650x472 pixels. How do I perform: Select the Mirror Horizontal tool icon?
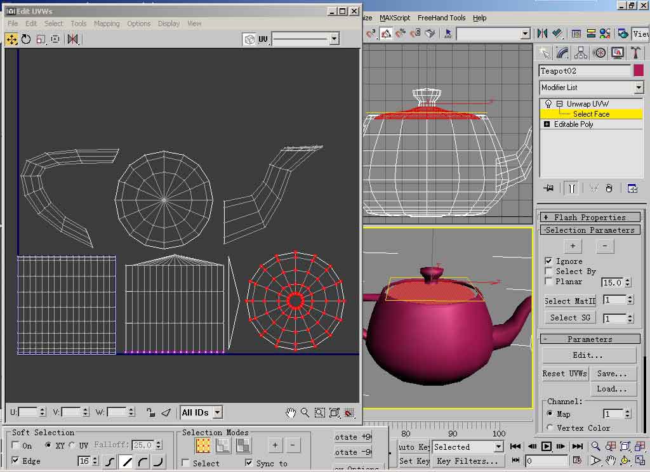[73, 39]
